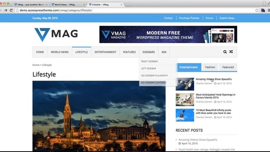Read Amazing Videos Show SpaceX's in tab widget
The height and width of the screenshot is (152, 270).
[213, 79]
